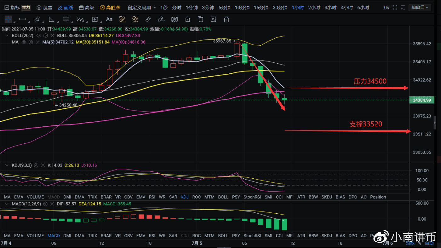The width and height of the screenshot is (441, 248).
Task: Switch to the 15分钟 timeframe
Action: click(x=261, y=8)
